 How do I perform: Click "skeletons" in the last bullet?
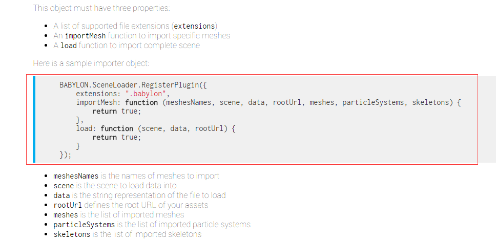[x=72, y=234]
